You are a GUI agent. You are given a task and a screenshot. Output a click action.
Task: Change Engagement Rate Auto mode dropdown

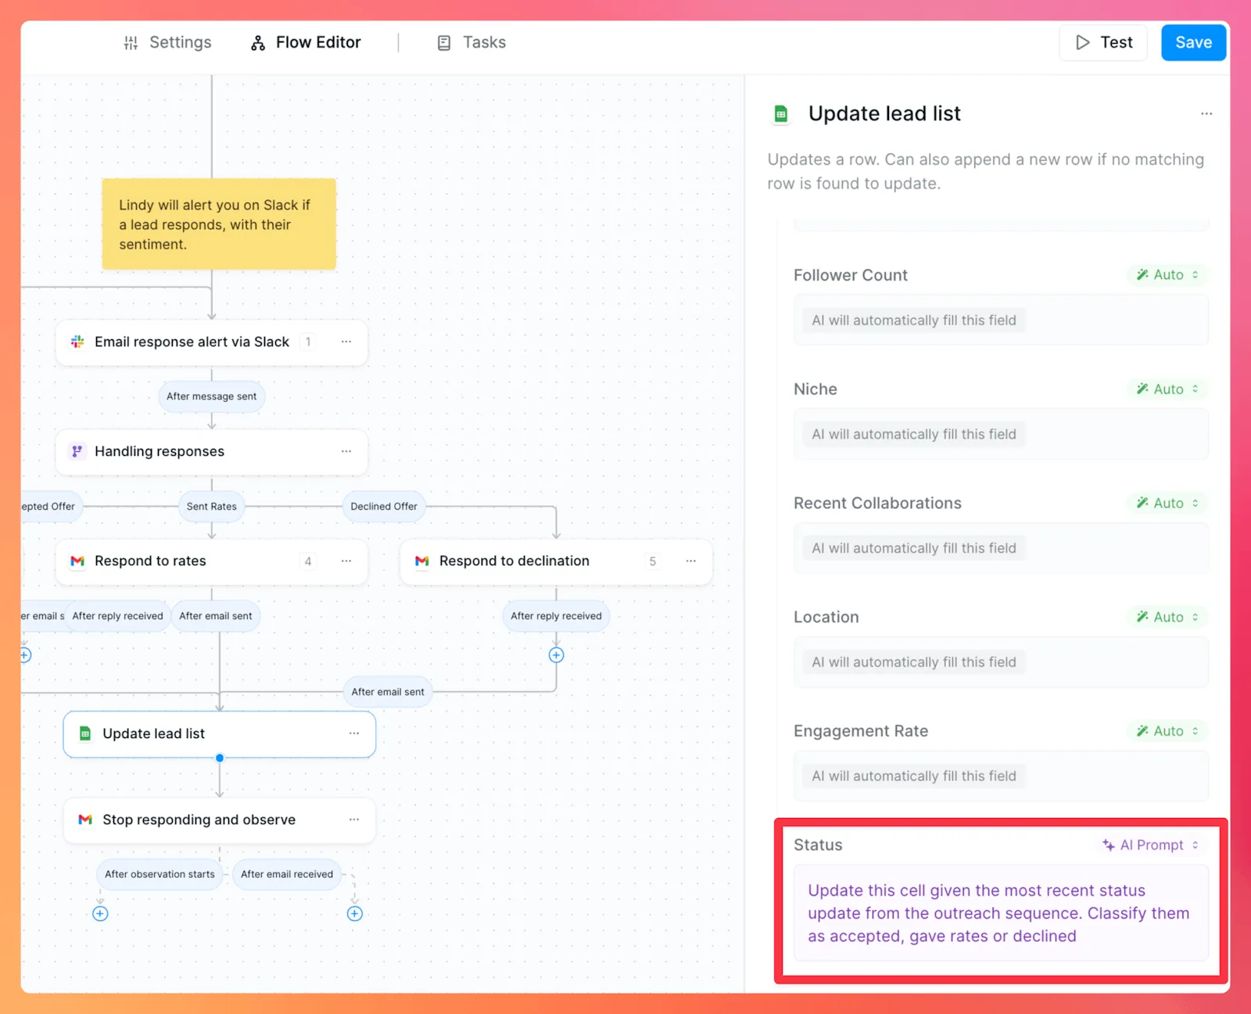[x=1167, y=730]
